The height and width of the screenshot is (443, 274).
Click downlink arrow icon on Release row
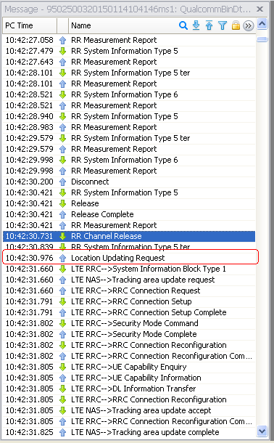62,203
